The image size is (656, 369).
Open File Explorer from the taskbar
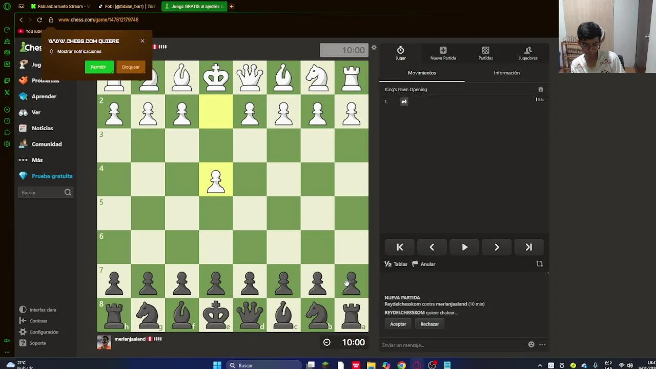(x=371, y=365)
